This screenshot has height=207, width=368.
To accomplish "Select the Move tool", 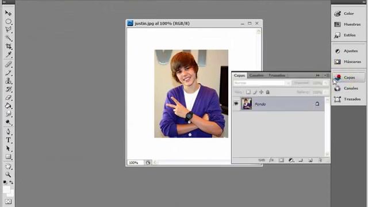I will pos(8,13).
